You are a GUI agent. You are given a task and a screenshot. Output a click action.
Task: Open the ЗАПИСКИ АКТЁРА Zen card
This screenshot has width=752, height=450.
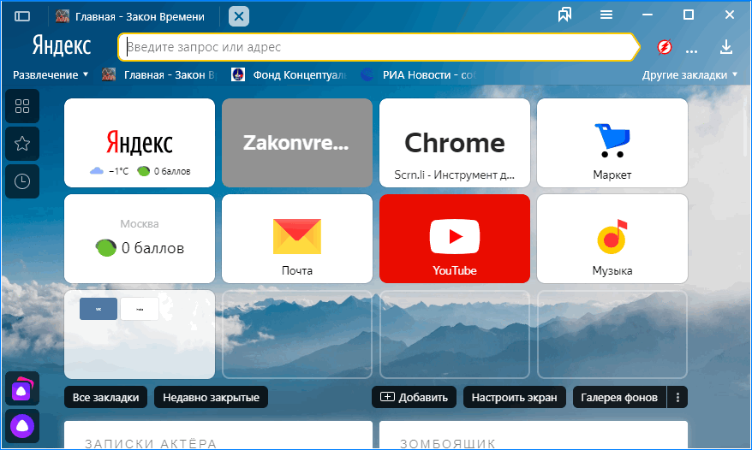[x=218, y=435]
